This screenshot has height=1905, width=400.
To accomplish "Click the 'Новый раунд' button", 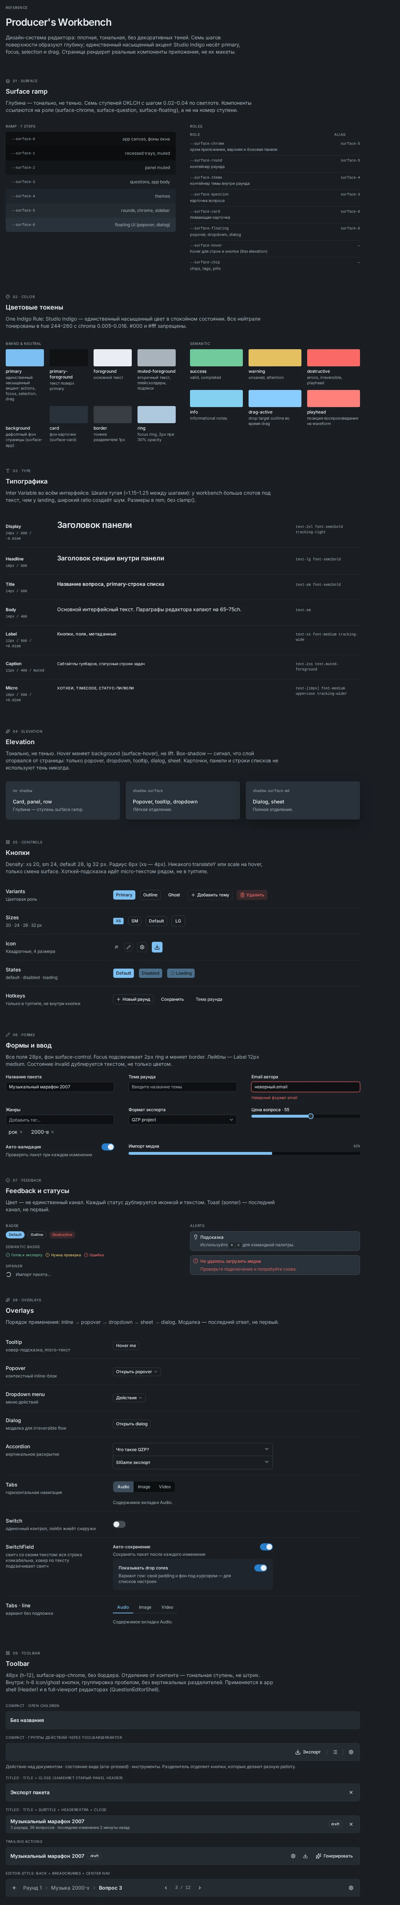I will 134,999.
